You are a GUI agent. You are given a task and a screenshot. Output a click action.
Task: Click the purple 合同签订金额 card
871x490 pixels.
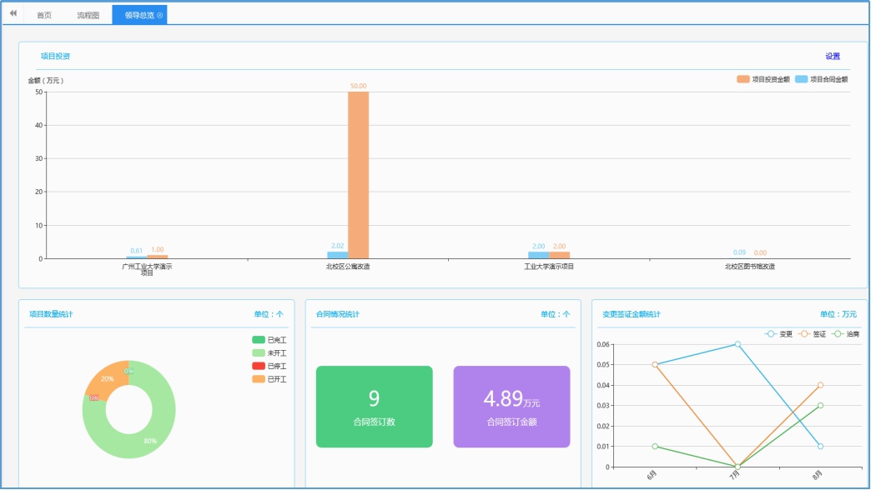511,407
